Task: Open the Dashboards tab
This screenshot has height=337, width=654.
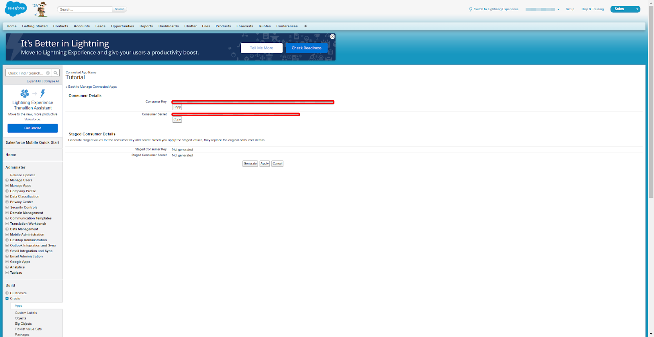Action: (168, 26)
